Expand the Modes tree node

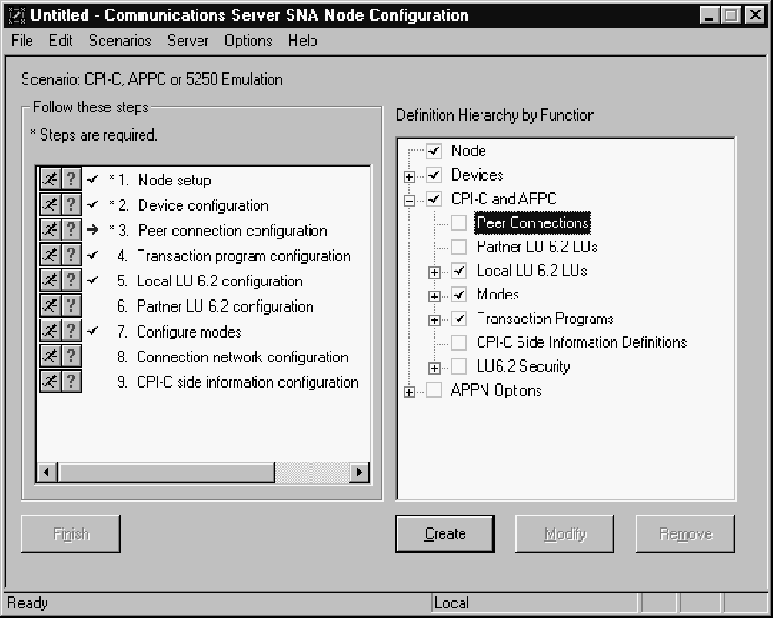click(x=434, y=297)
